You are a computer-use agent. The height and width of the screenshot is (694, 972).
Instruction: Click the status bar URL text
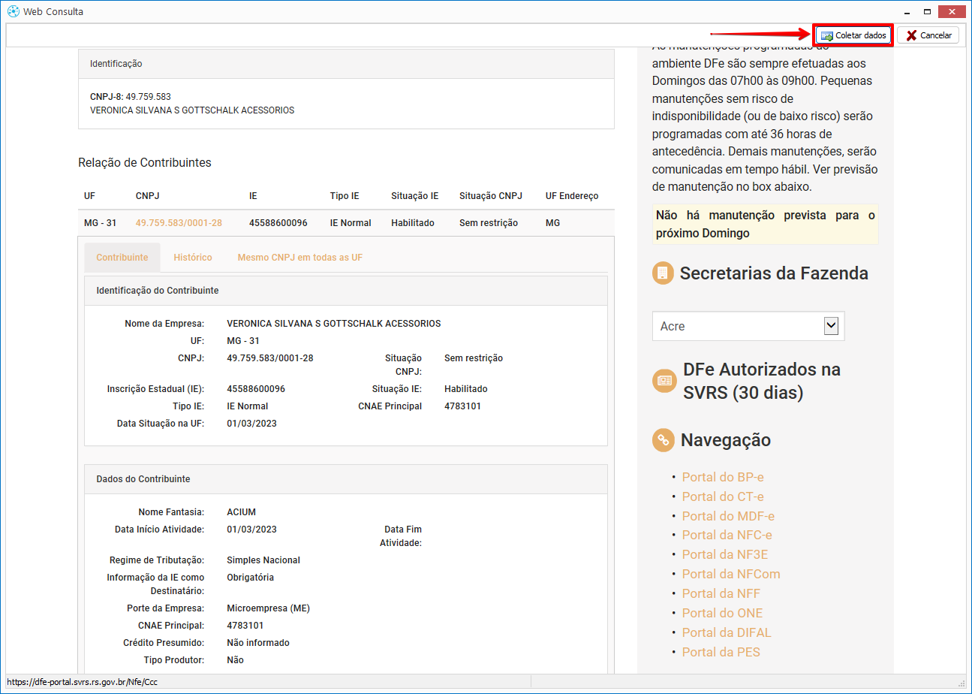[x=83, y=682]
